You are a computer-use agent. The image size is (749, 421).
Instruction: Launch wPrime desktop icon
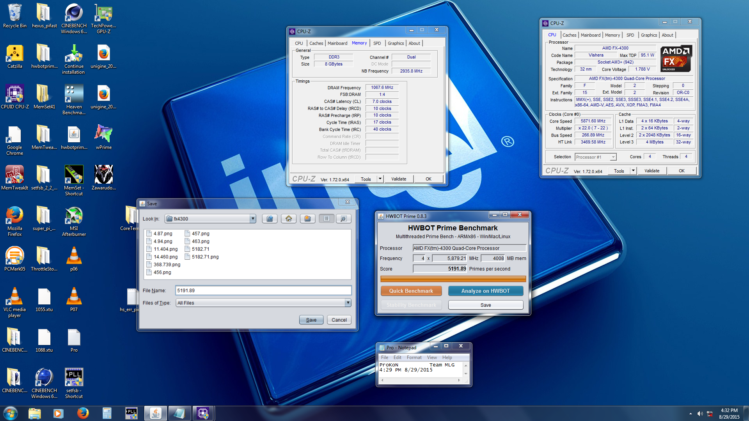pyautogui.click(x=103, y=138)
